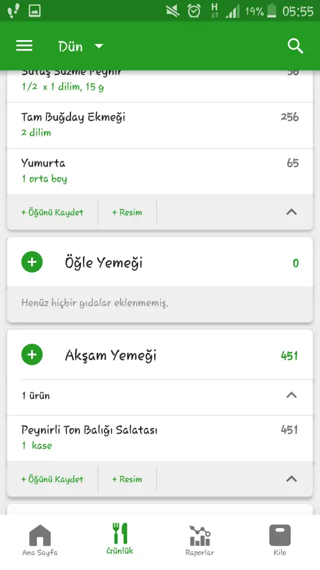Open the Öğle Yemeği meal header
Screen dimensions: 320x570
point(160,262)
